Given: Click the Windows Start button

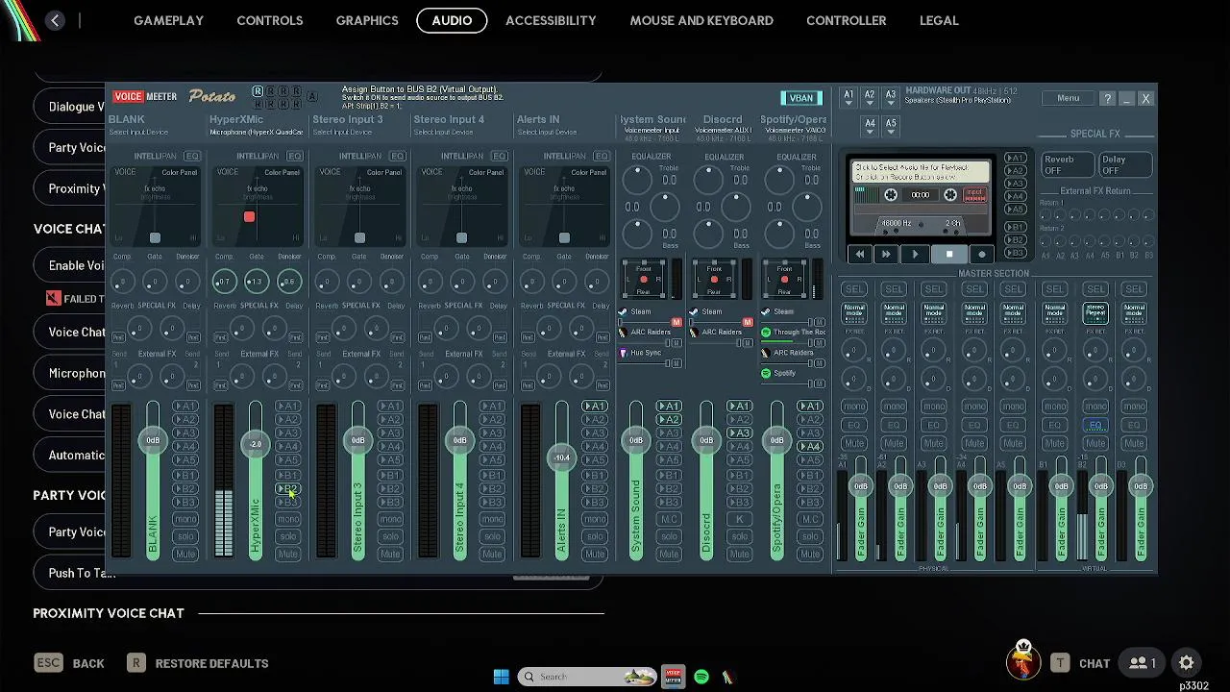Looking at the screenshot, I should tap(501, 677).
